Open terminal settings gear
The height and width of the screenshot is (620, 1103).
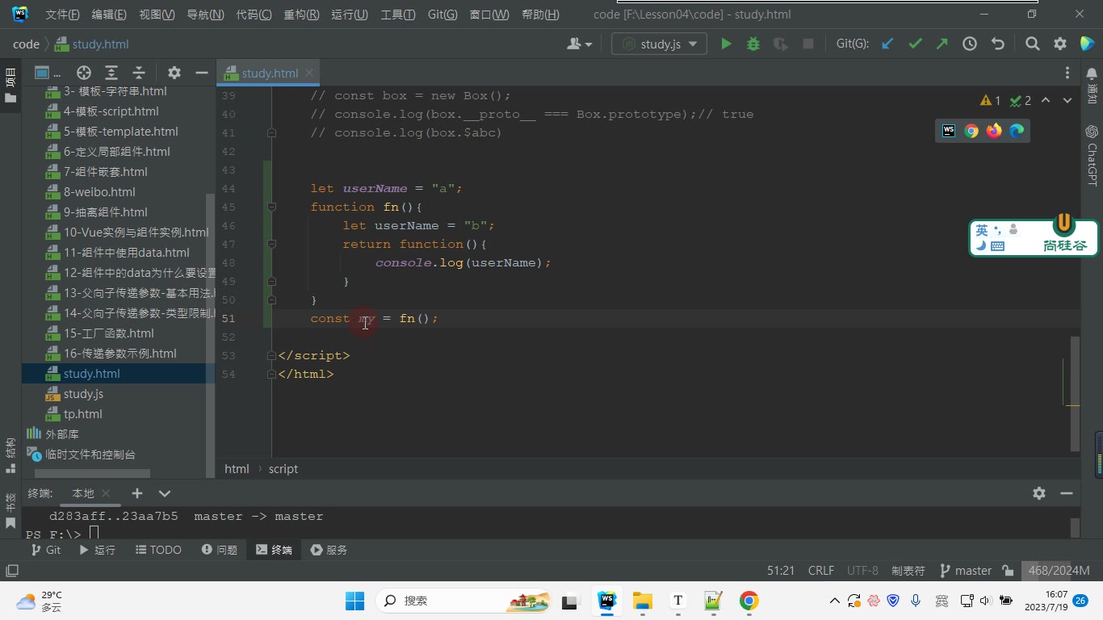[1039, 493]
